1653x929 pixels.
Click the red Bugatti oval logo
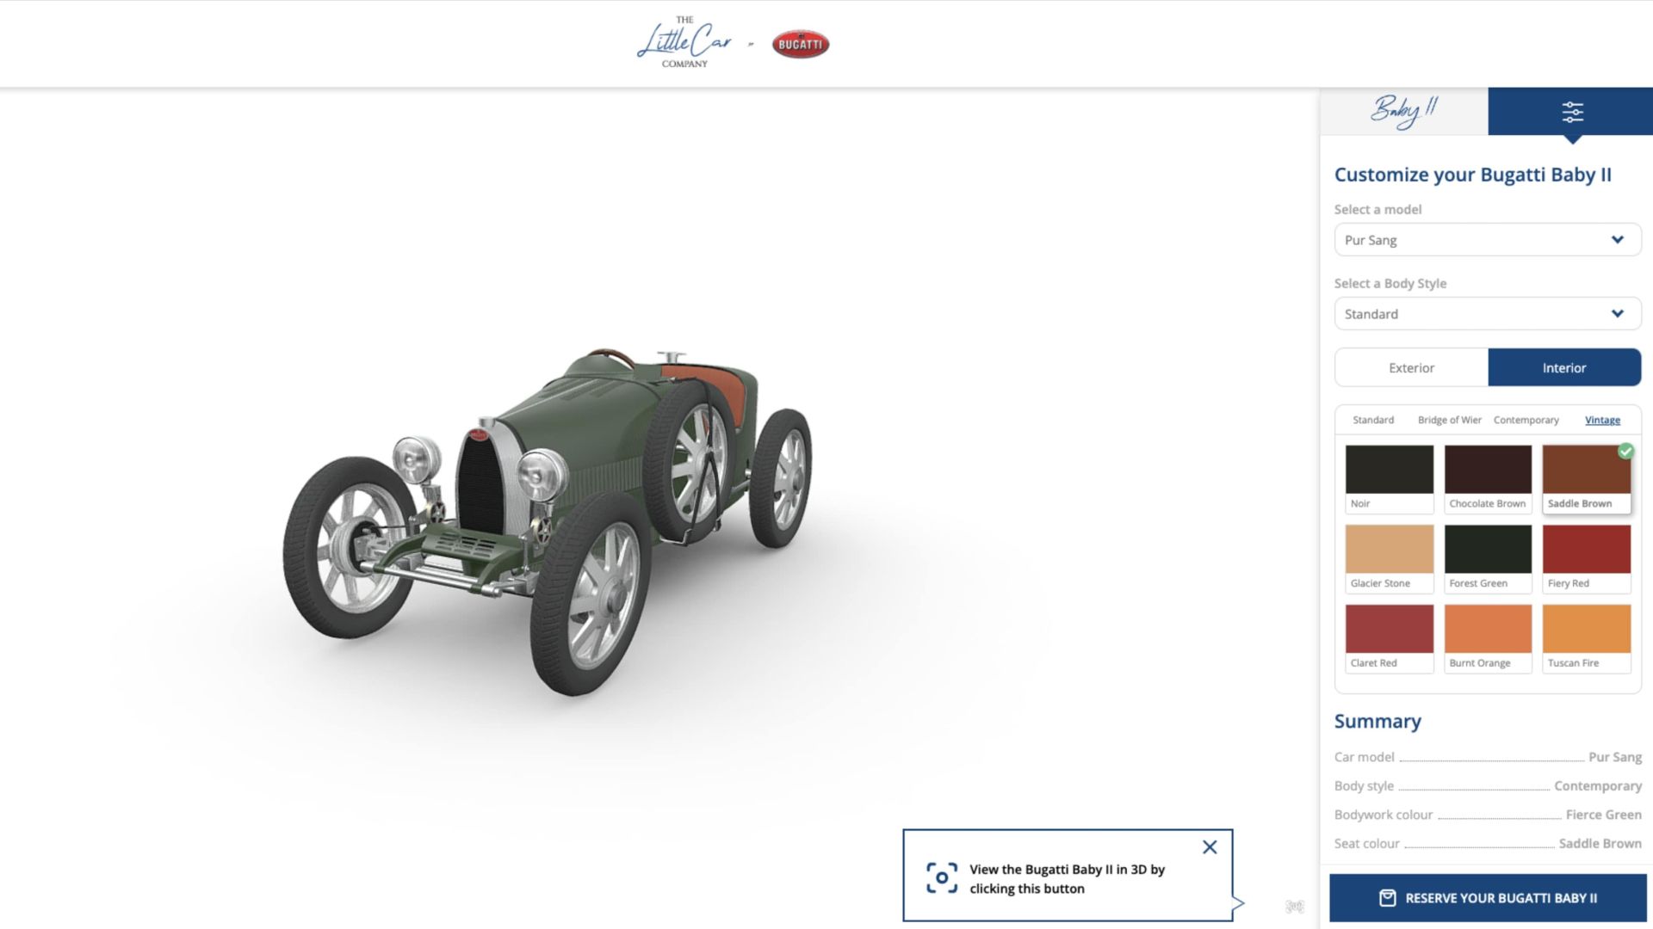(801, 45)
